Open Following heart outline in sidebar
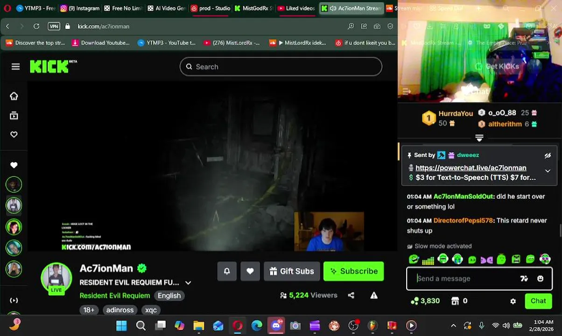The width and height of the screenshot is (562, 336). pos(14,134)
